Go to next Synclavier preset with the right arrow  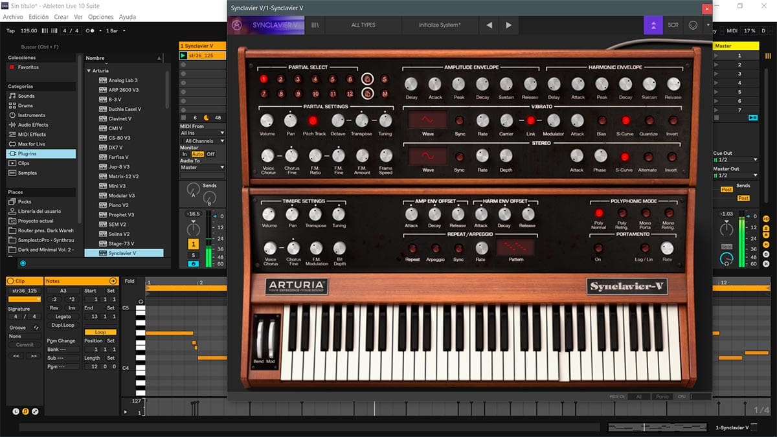point(508,25)
